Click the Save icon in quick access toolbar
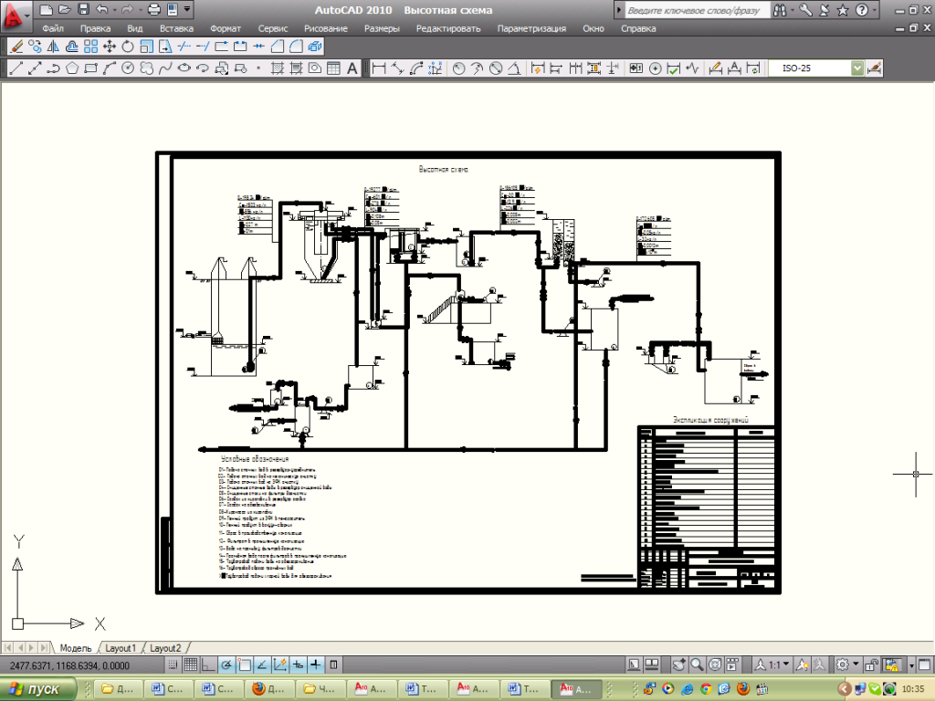935x701 pixels. tap(83, 9)
